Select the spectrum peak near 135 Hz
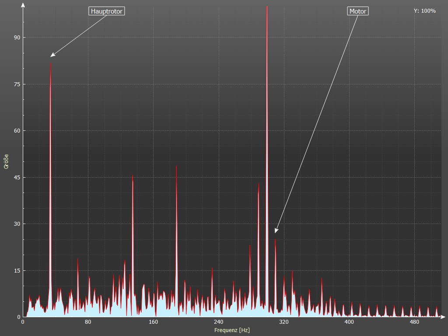Viewport: 448px width, 336px height. (x=133, y=176)
